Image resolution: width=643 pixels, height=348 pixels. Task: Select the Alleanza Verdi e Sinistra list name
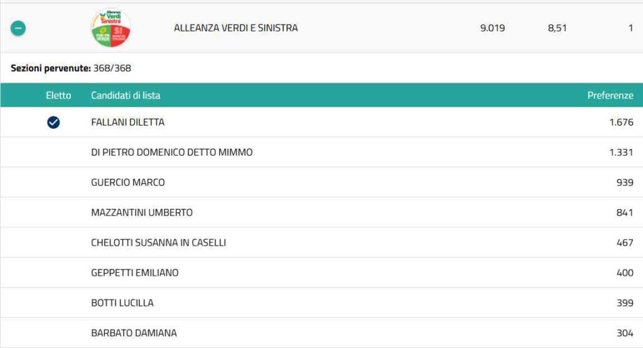point(235,28)
